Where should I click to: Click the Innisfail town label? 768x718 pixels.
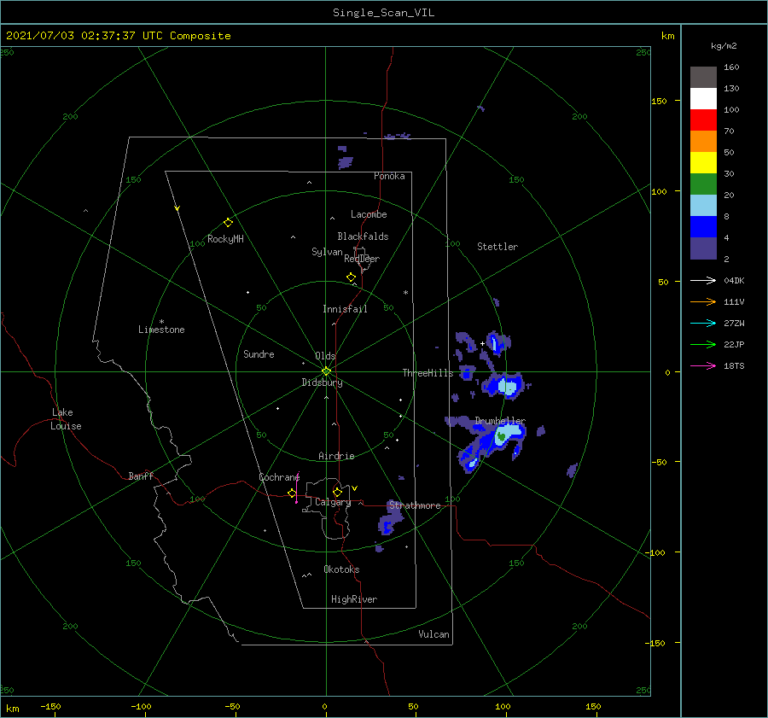[345, 309]
